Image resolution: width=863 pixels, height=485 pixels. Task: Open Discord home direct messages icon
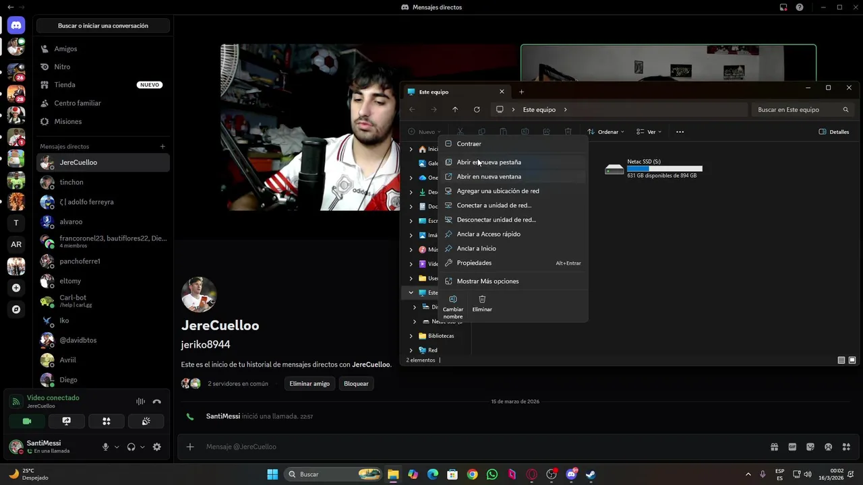(16, 25)
